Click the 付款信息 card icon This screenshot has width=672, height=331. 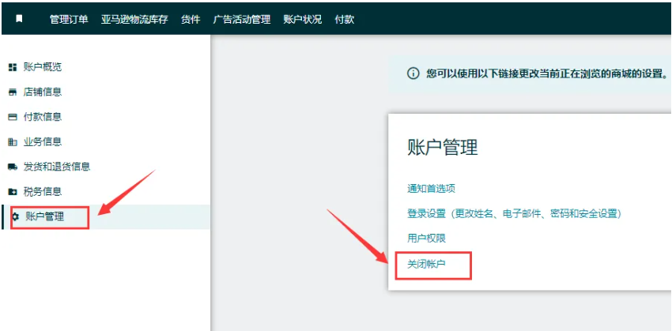click(13, 117)
